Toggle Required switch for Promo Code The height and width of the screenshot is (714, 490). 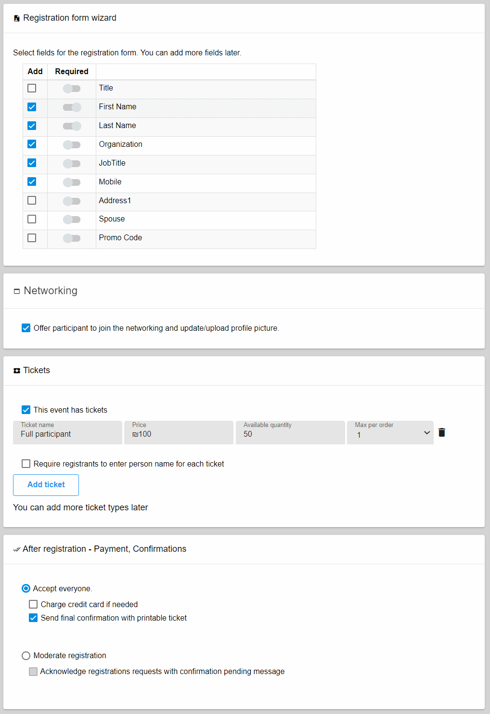[x=72, y=238]
